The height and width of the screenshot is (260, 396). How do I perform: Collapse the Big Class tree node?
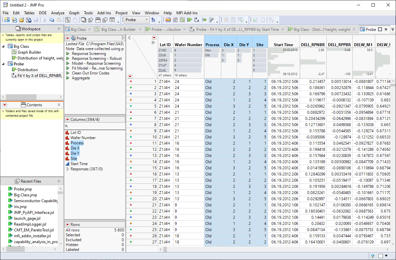pyautogui.click(x=4, y=46)
